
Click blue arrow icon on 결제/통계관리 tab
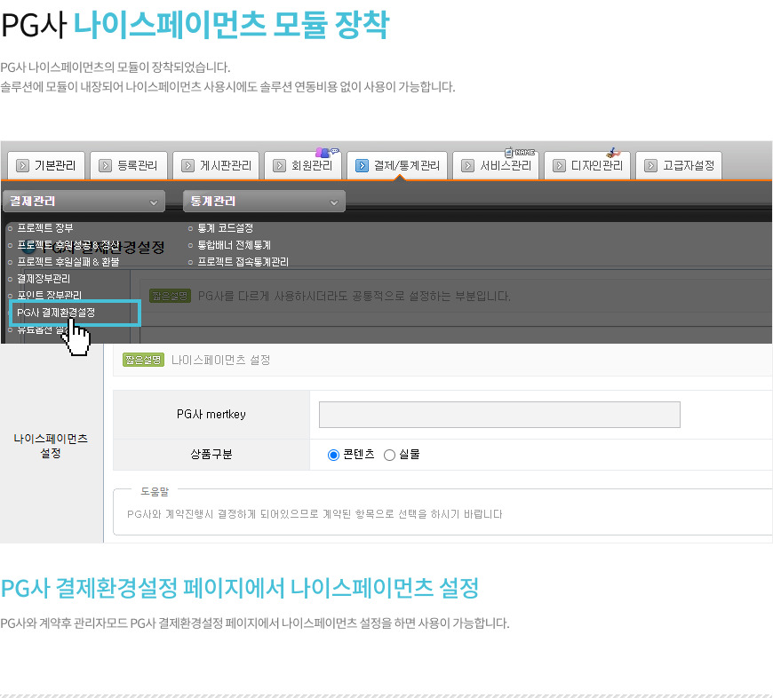click(x=362, y=165)
